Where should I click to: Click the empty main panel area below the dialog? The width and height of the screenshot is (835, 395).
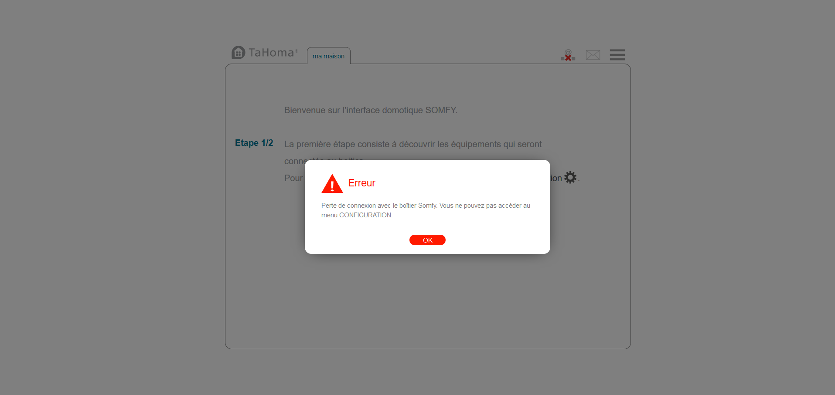point(427,300)
